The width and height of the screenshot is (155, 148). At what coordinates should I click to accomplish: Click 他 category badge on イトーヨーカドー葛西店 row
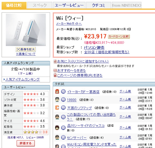pos(63,92)
